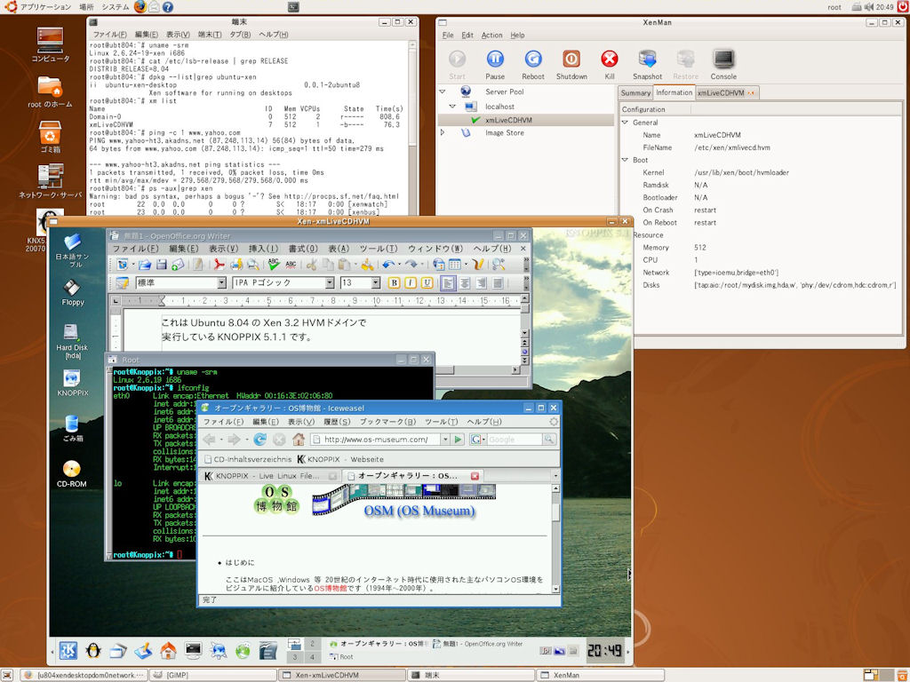Click the PDF export icon in Writer
910x682 pixels.
pyautogui.click(x=219, y=265)
